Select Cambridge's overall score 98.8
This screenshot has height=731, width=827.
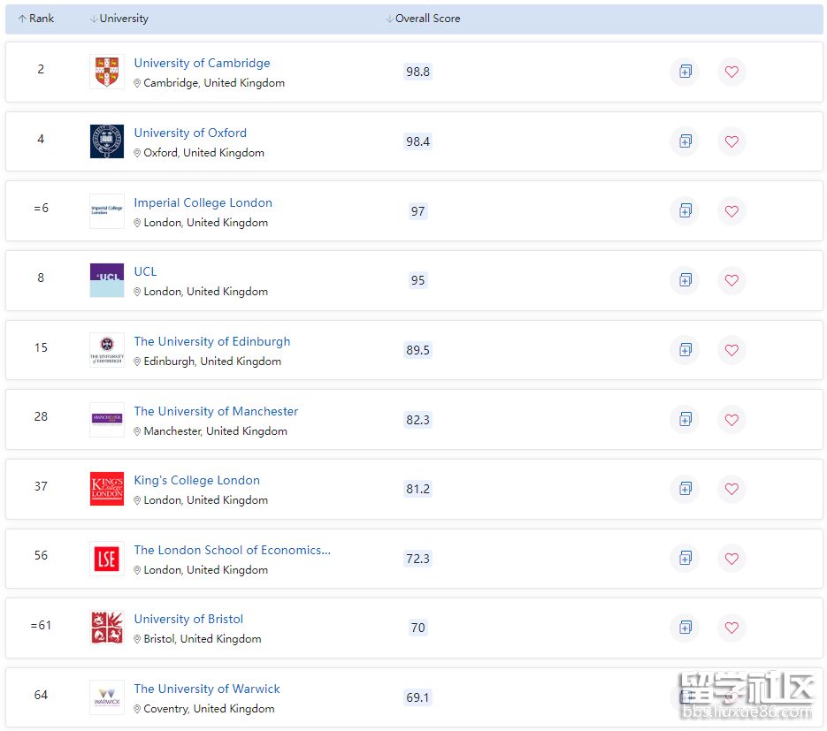coord(417,72)
